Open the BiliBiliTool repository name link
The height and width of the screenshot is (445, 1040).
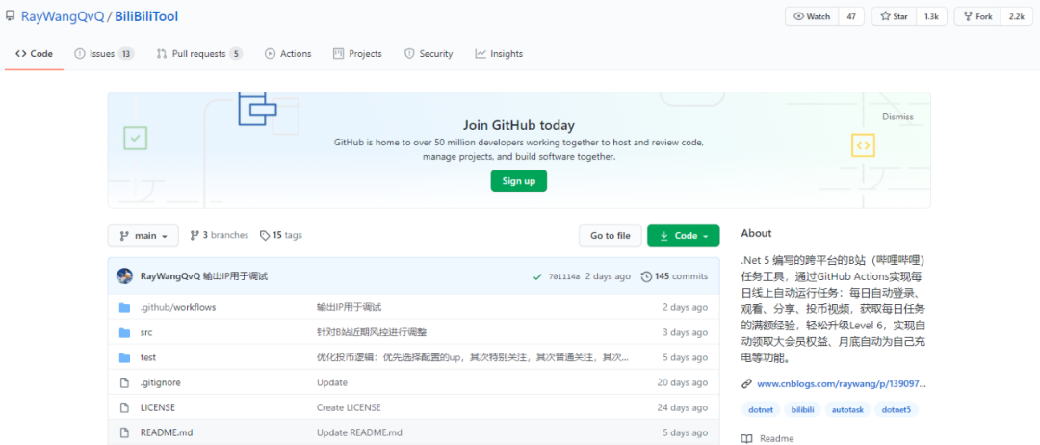click(x=146, y=16)
